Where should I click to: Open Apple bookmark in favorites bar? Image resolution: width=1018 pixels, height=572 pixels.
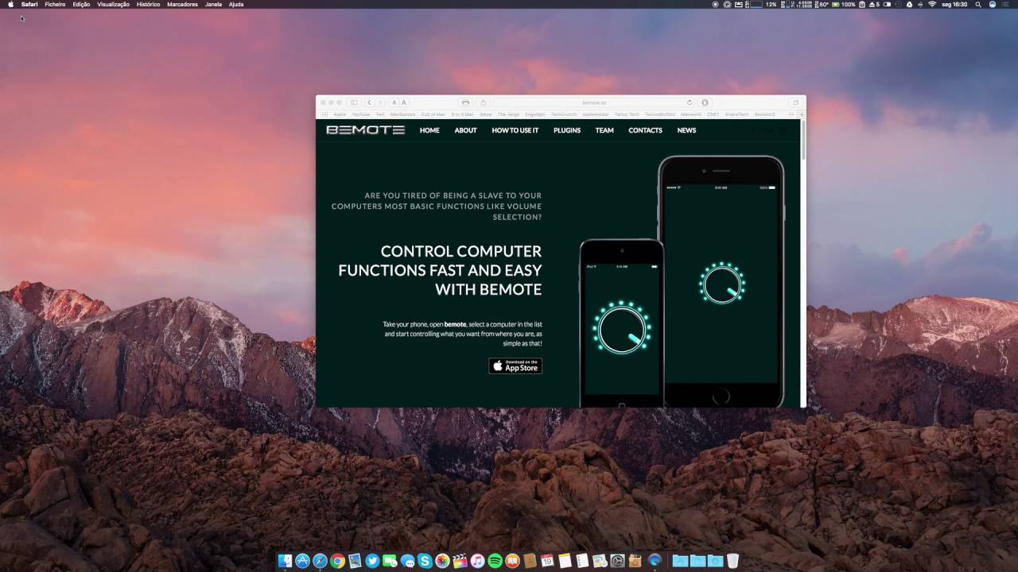click(x=340, y=114)
